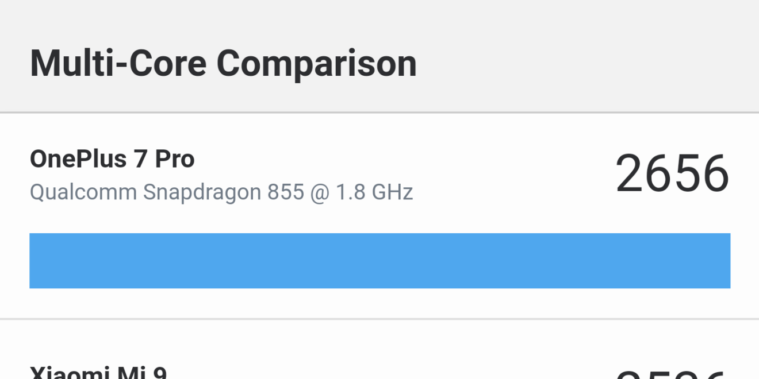Click the word "Comparison" in the heading

316,63
